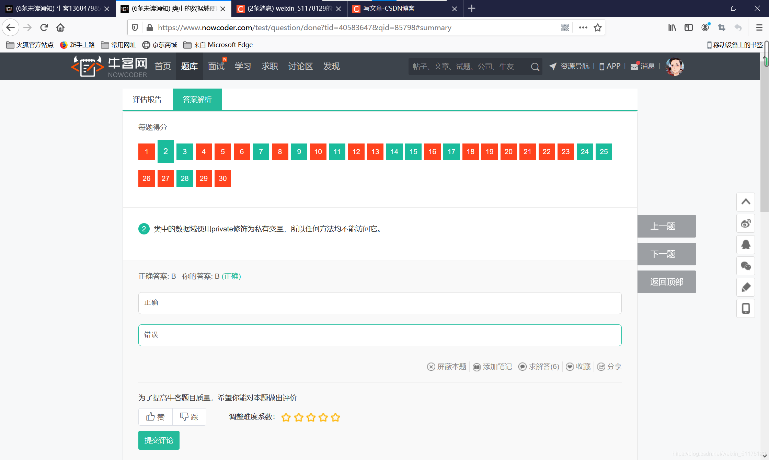The image size is (769, 460).
Task: Select answer option 错误
Action: coord(380,335)
